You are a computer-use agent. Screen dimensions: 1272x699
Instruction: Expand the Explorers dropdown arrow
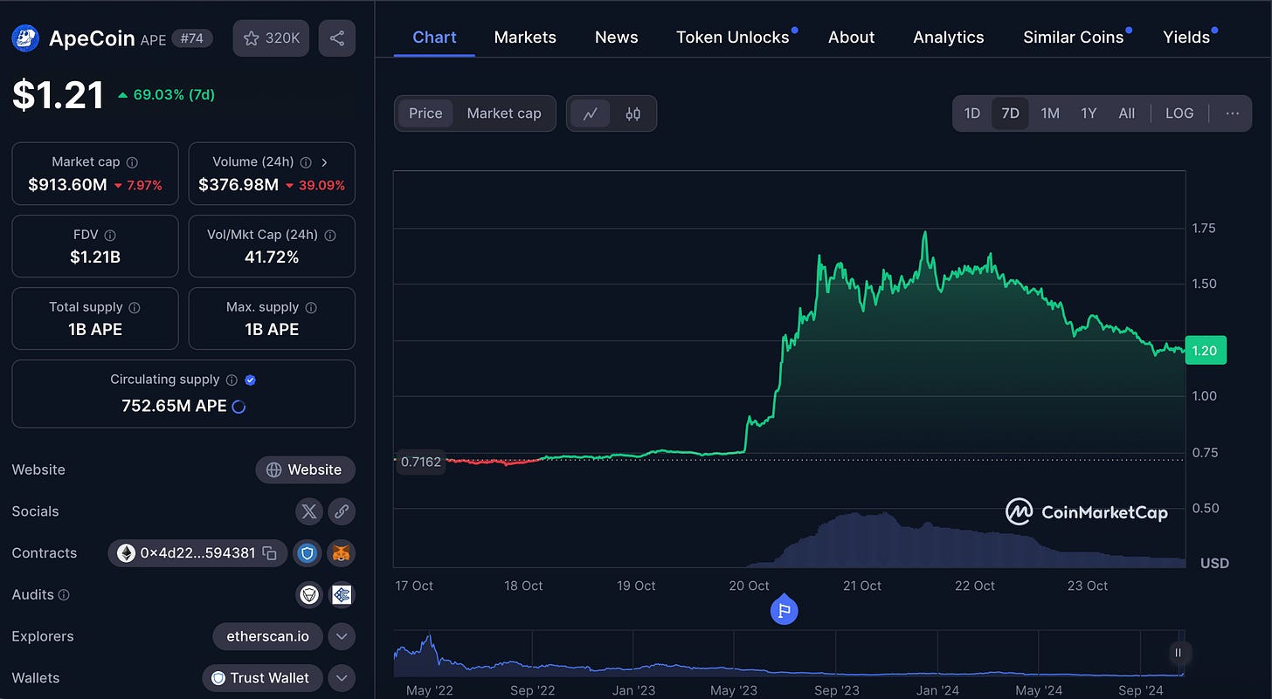tap(342, 636)
